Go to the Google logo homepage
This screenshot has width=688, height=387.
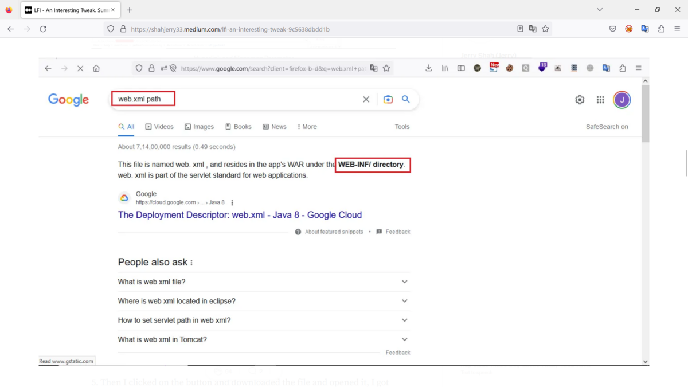pyautogui.click(x=68, y=100)
